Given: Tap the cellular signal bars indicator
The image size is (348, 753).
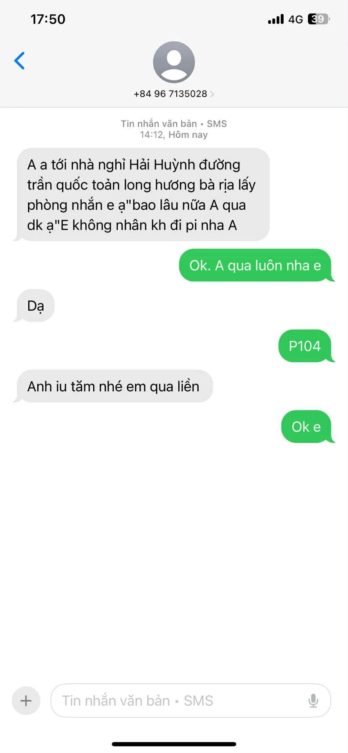Looking at the screenshot, I should pos(276,19).
